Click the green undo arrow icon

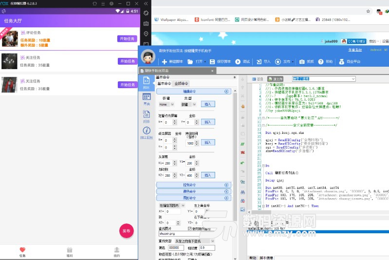tap(242, 163)
